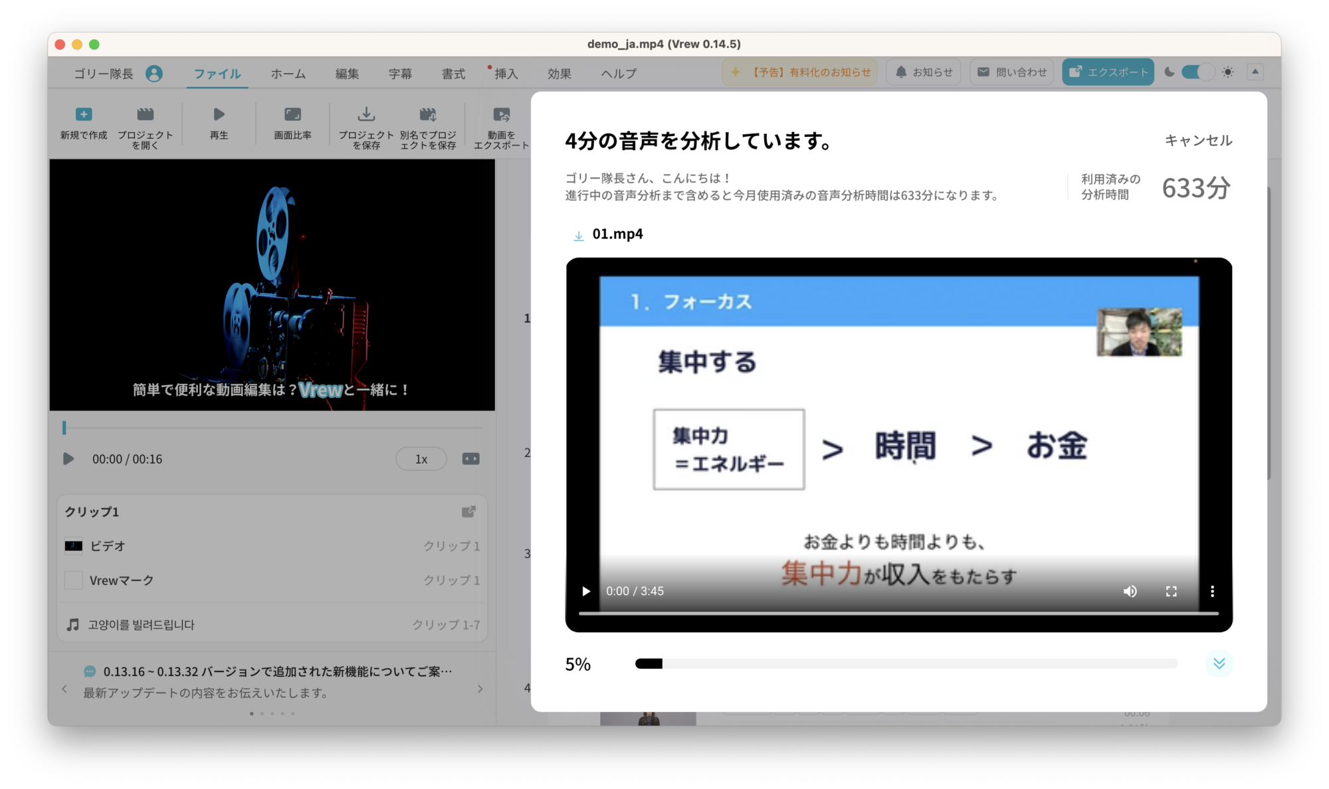1329x789 pixels.
Task: Open the 編集 tab
Action: coord(347,74)
